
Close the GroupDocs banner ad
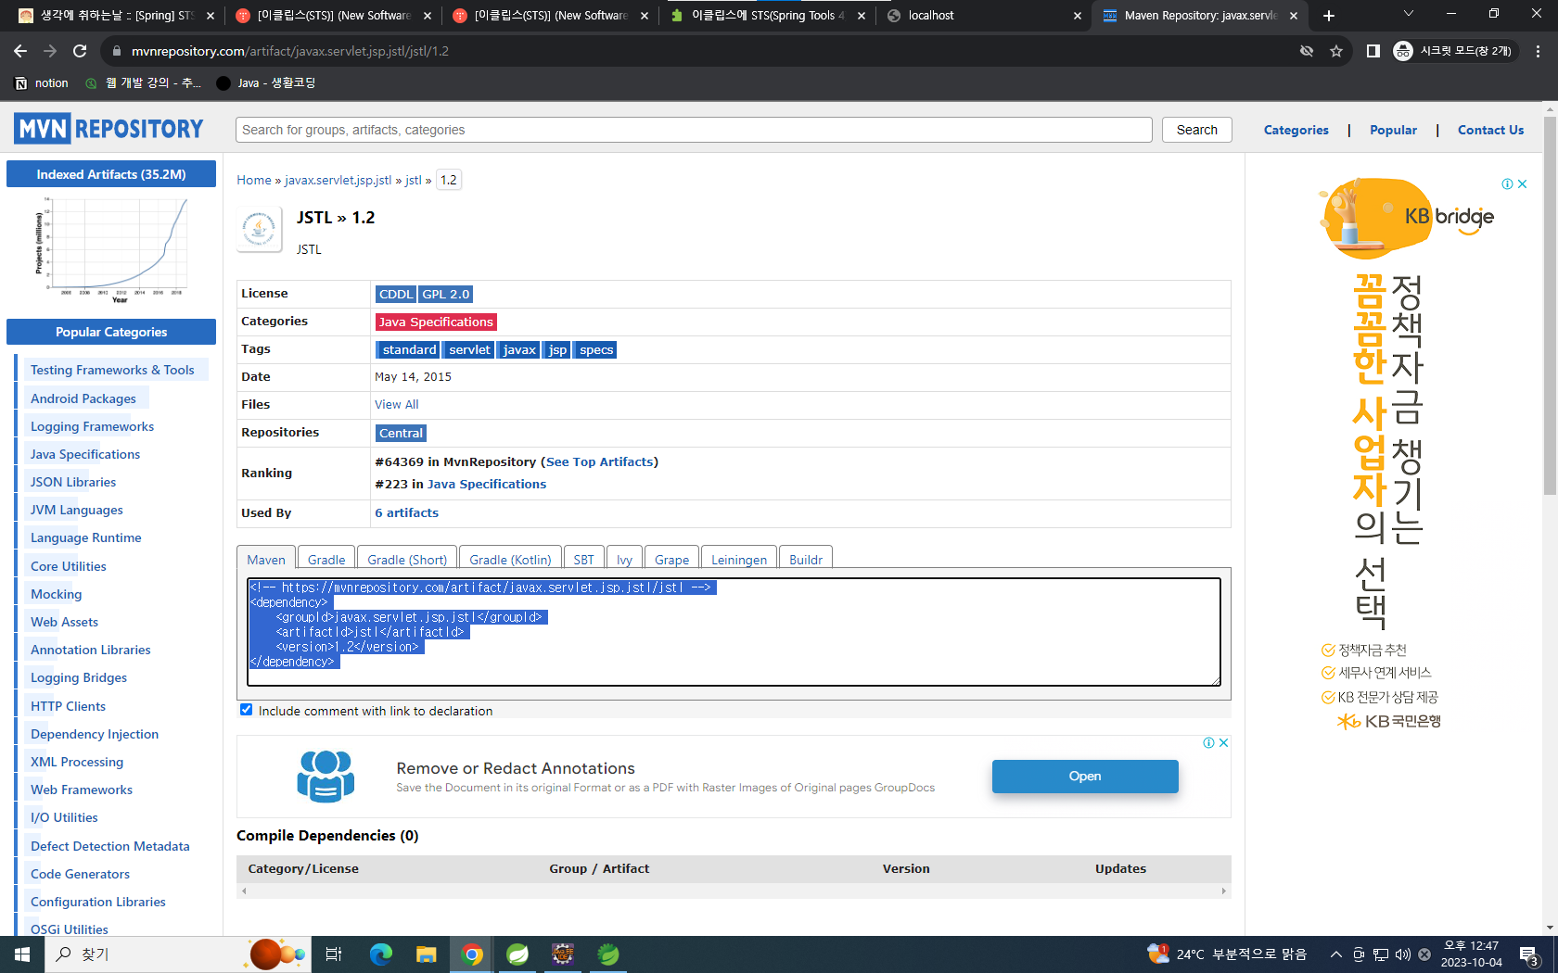pos(1224,743)
